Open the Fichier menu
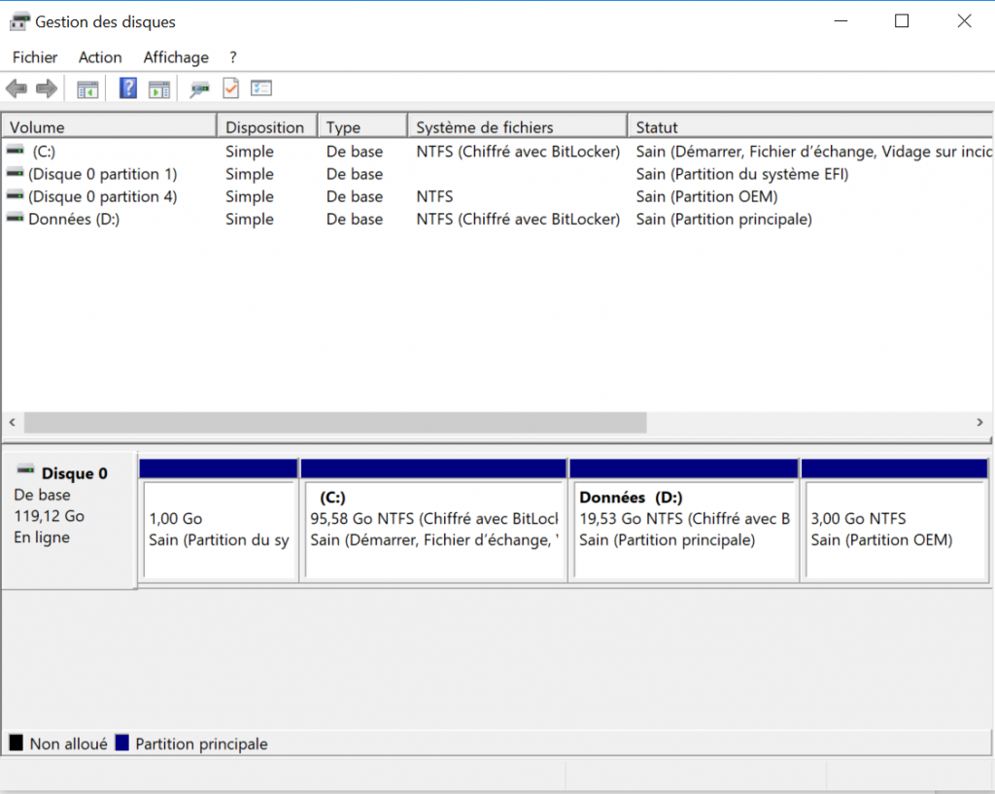The width and height of the screenshot is (995, 794). (x=34, y=57)
